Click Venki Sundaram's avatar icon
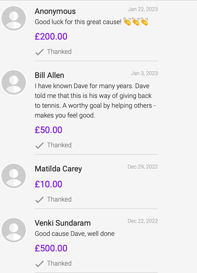The width and height of the screenshot is (197, 273). click(x=14, y=230)
